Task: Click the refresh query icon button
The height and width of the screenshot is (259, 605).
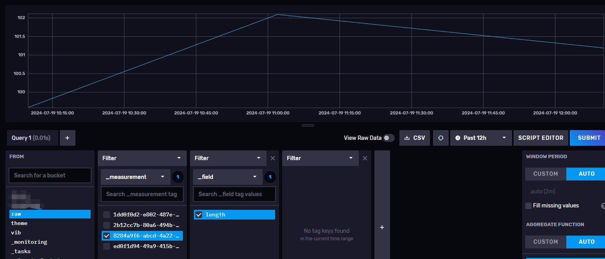Action: (x=441, y=138)
